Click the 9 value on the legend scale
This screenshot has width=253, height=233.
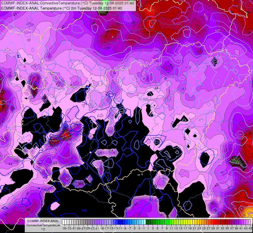coord(167,228)
